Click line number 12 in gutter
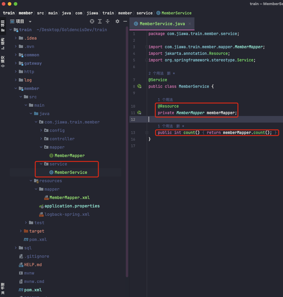 pos(133,119)
